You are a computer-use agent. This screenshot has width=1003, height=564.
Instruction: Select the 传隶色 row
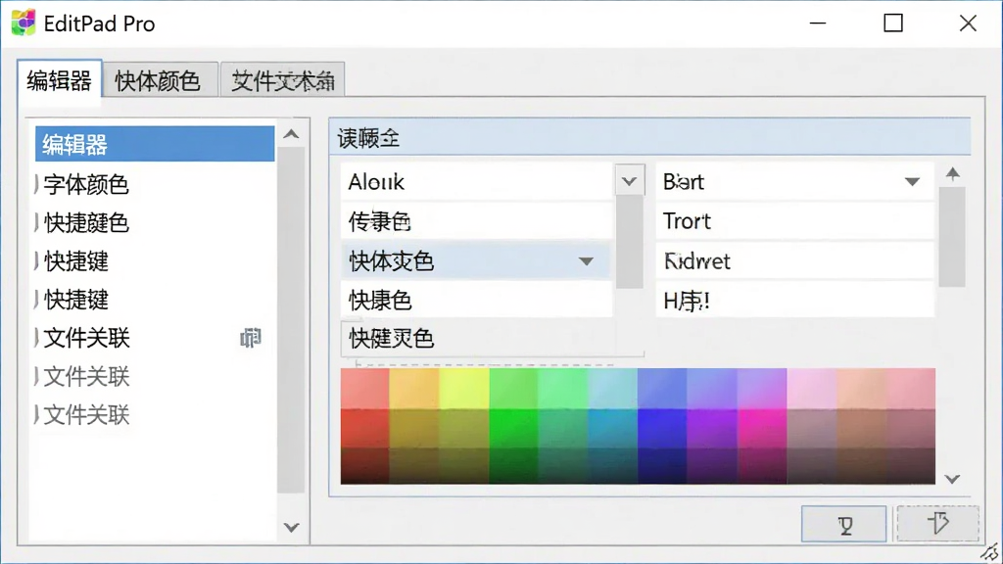pos(477,221)
